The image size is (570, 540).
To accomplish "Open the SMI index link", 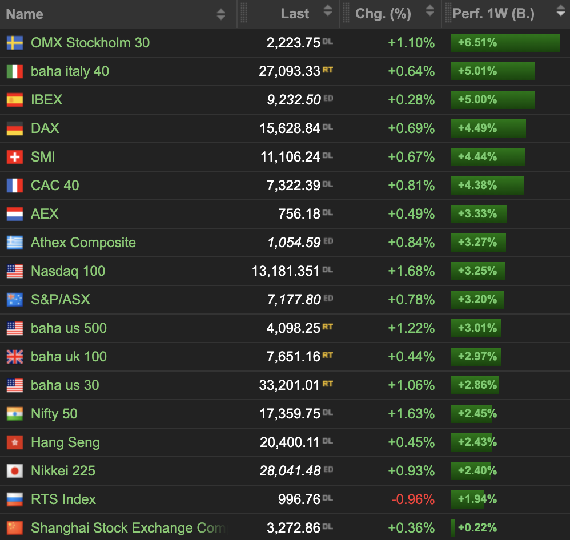I will pos(43,157).
